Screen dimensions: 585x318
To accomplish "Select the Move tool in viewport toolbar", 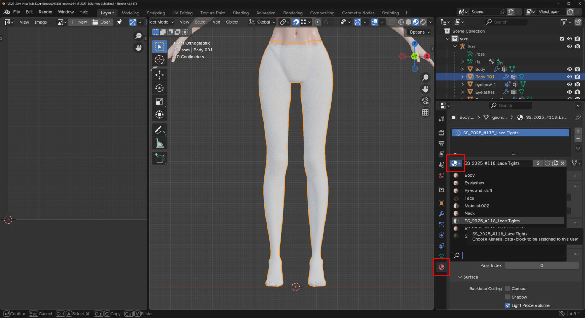I will pos(160,75).
